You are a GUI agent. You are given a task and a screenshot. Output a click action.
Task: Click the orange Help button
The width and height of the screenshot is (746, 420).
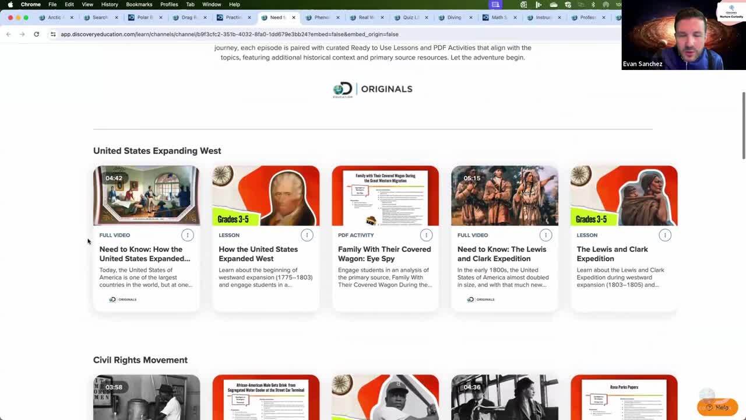pos(717,407)
